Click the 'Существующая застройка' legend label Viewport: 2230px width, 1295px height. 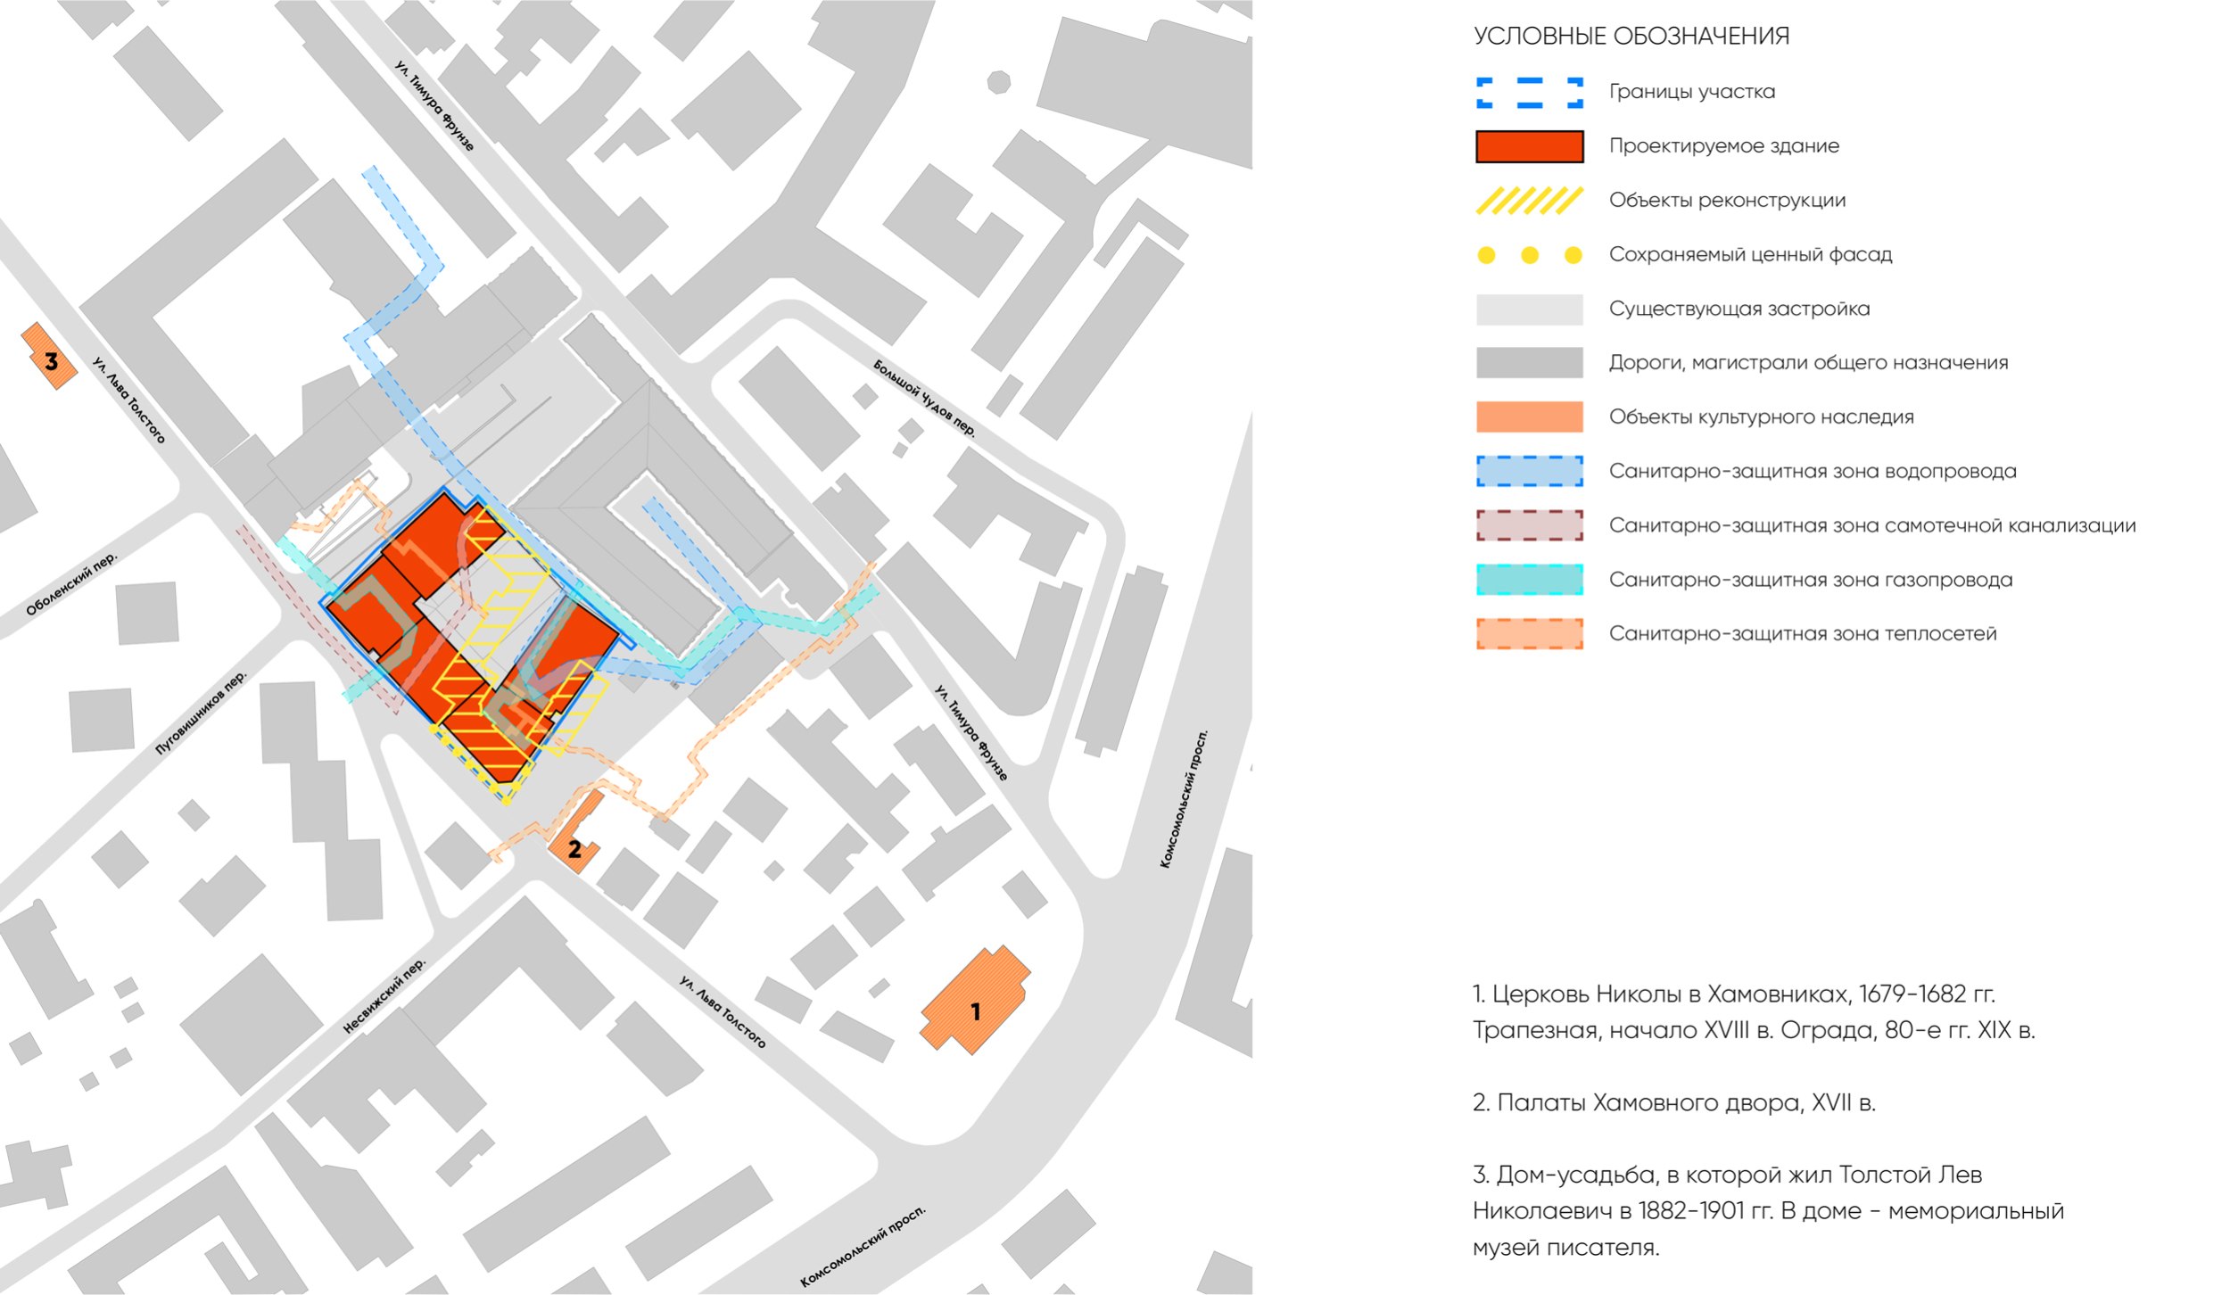tap(1739, 309)
